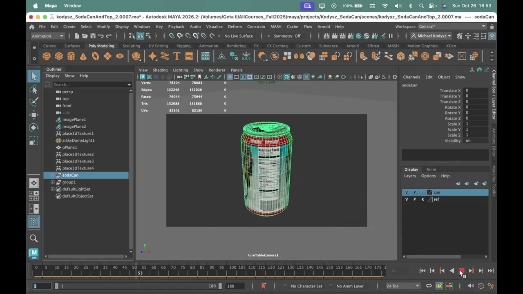Open the Outliner search filter dropdown arrow
The height and width of the screenshot is (294, 523).
coord(129,85)
